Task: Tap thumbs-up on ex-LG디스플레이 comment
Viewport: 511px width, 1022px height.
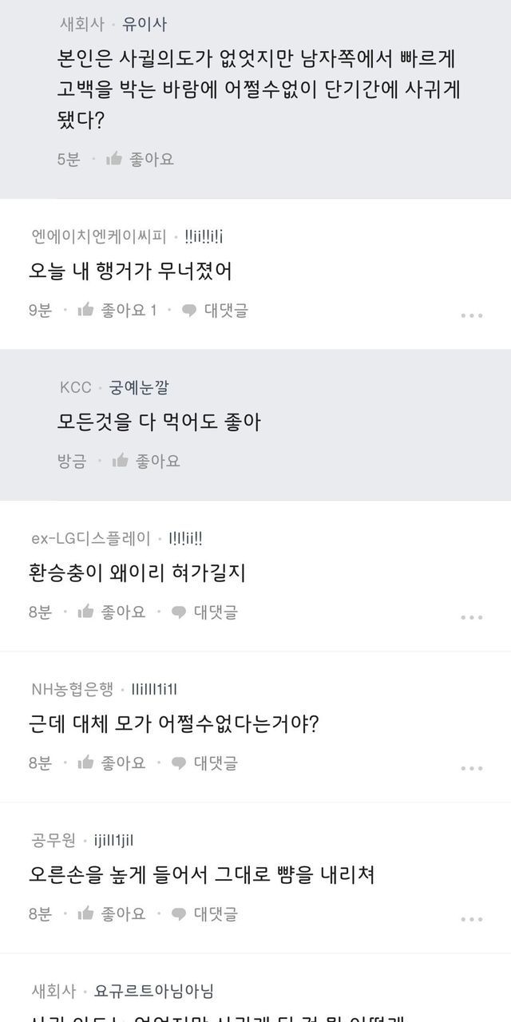Action: (x=86, y=612)
